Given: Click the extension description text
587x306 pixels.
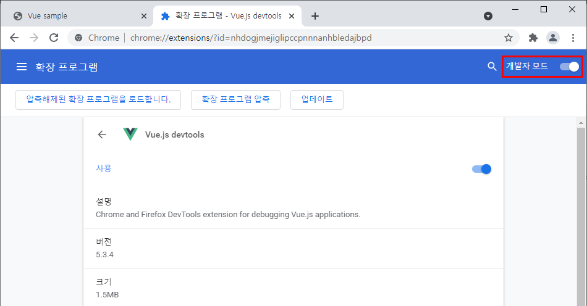Looking at the screenshot, I should pyautogui.click(x=228, y=215).
